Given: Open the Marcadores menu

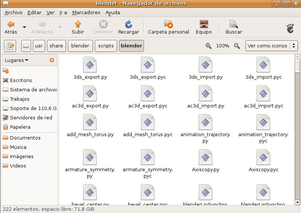Looking at the screenshot, I should click(86, 13).
